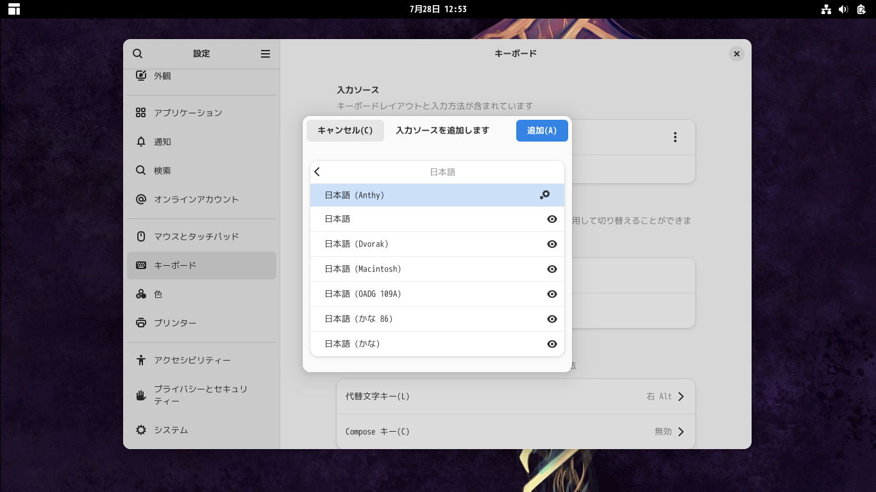Click the Applications (アプリケーション) grid icon

(x=141, y=113)
